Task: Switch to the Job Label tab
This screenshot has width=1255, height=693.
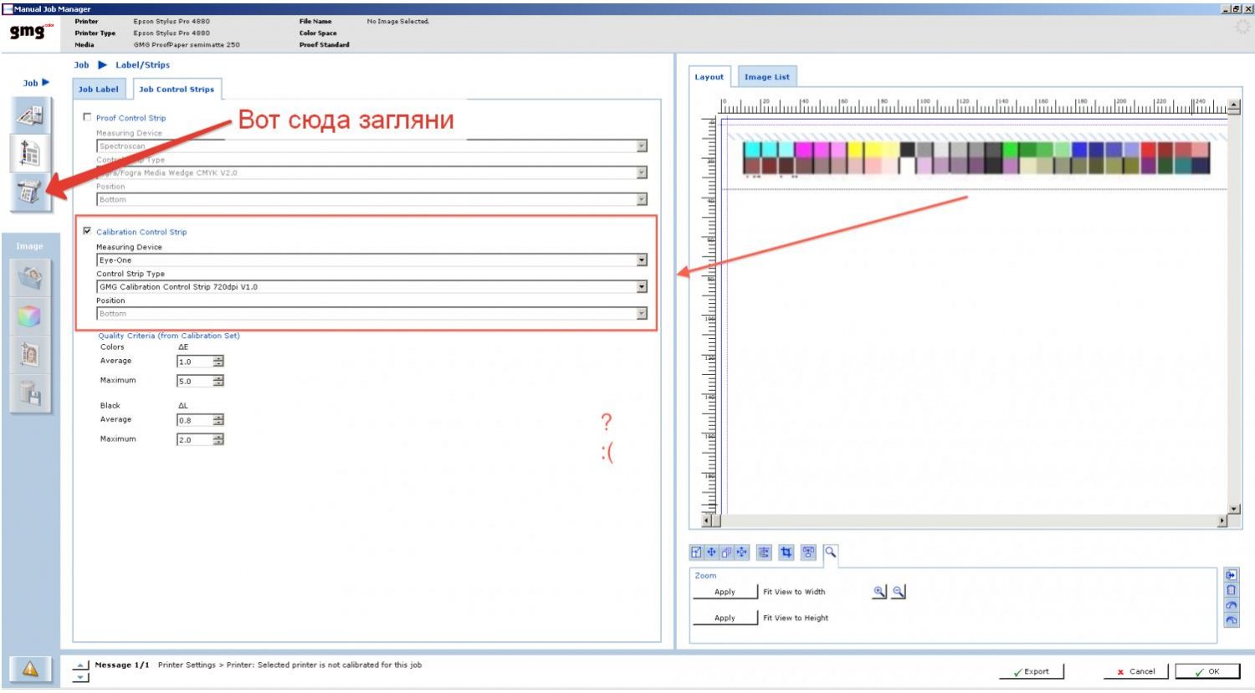Action: click(x=99, y=90)
